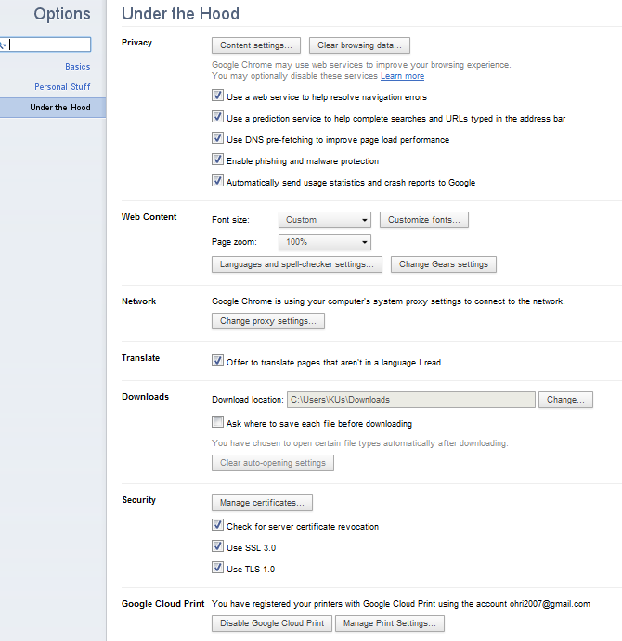Screen dimensions: 622x641
Task: Disable phishing and malware protection checkbox
Action: (x=217, y=160)
